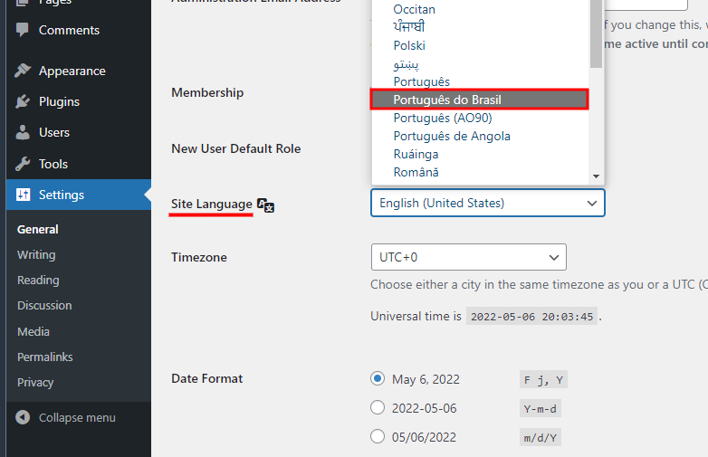Click the Settings sliders icon

point(23,195)
